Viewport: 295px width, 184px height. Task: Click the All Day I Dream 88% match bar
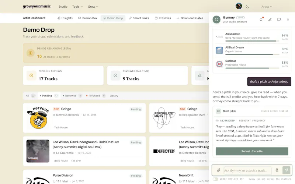(x=252, y=54)
